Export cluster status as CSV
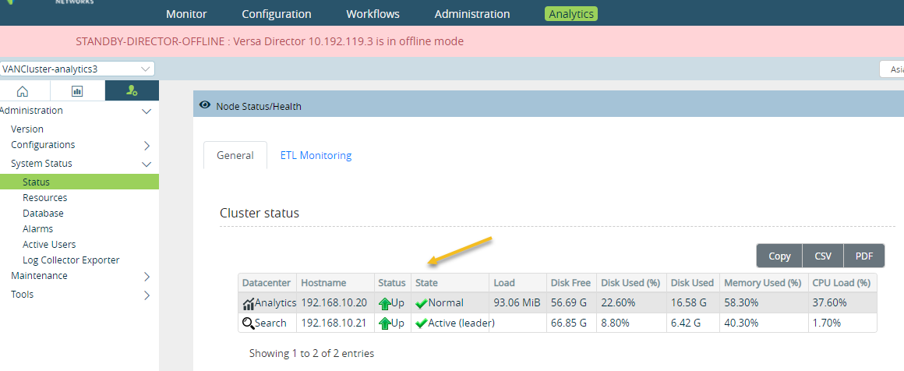 pyautogui.click(x=823, y=256)
